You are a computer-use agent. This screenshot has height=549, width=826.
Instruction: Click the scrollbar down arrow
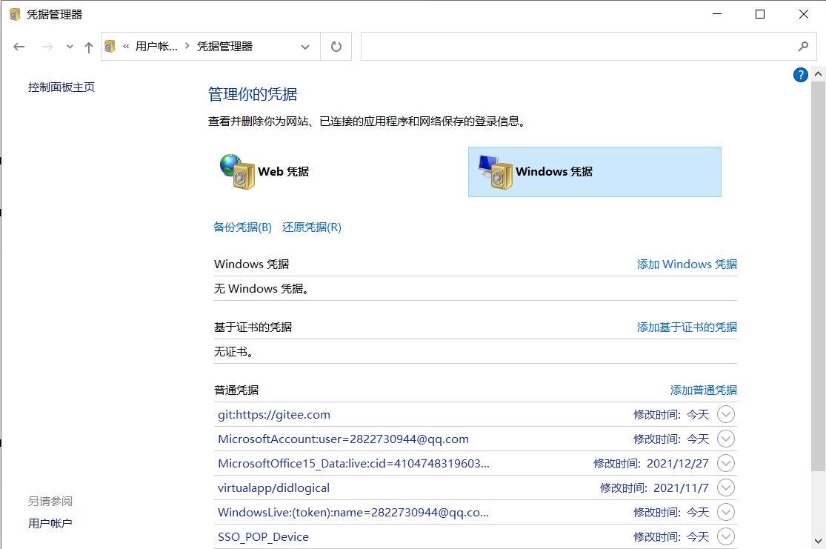click(x=818, y=541)
